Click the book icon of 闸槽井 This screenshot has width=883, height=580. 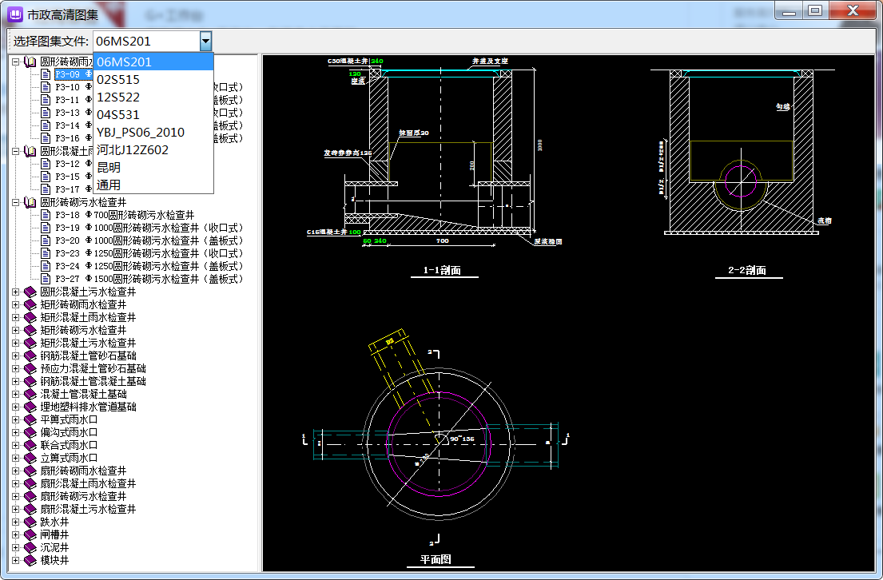[30, 535]
